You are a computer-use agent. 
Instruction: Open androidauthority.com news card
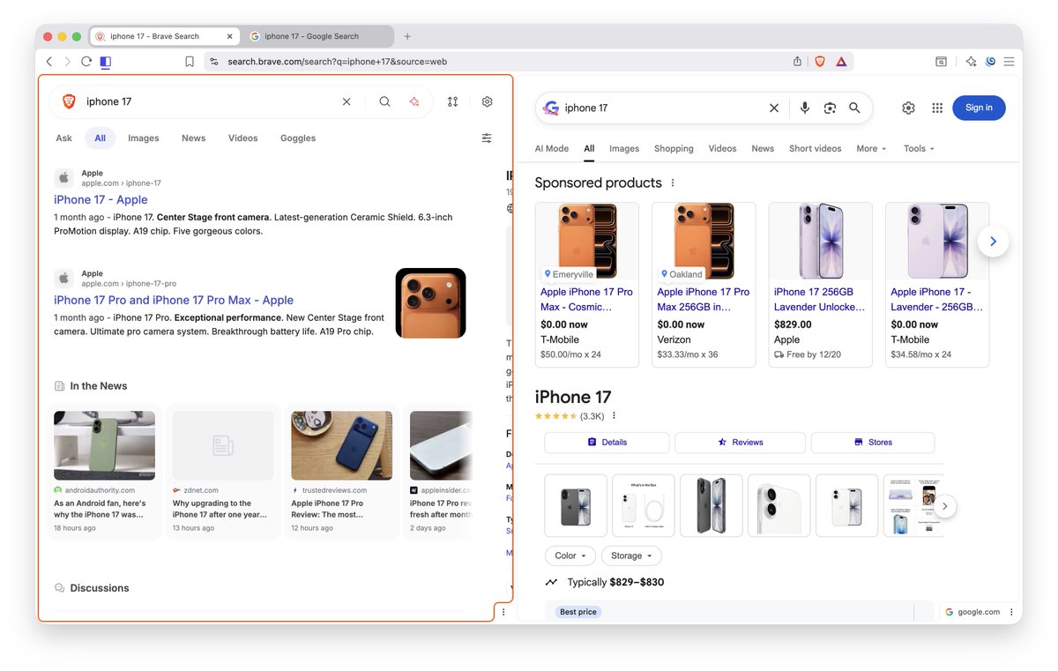(x=104, y=472)
